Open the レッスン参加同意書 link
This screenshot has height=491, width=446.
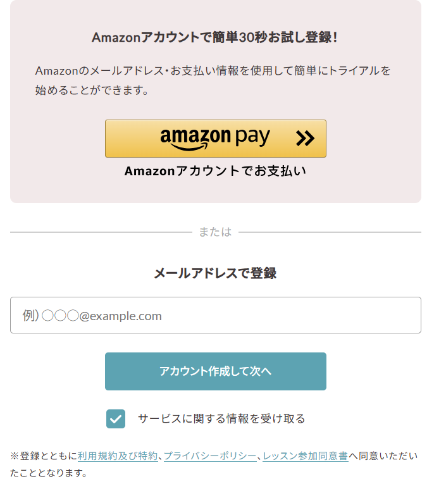click(305, 456)
